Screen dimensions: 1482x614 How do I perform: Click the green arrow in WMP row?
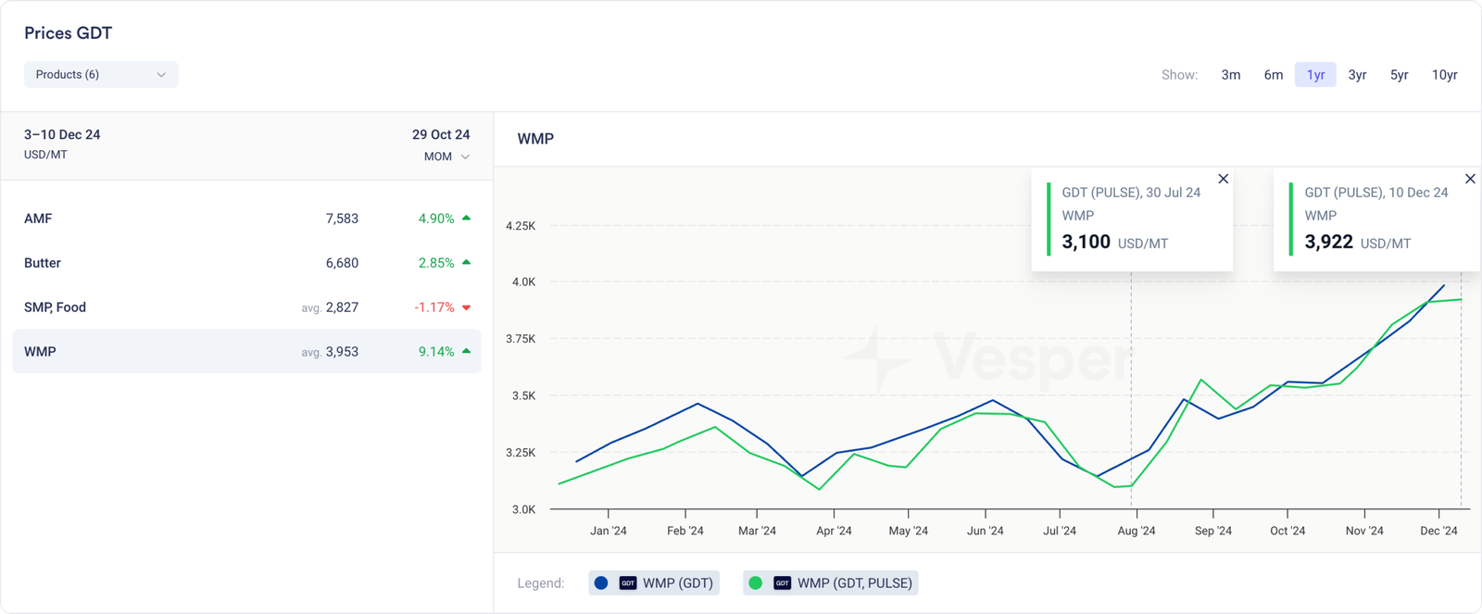(466, 352)
